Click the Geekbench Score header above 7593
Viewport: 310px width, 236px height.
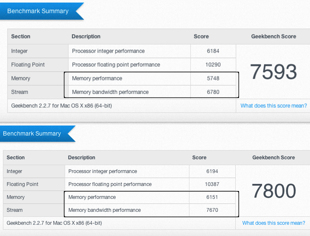(x=274, y=37)
